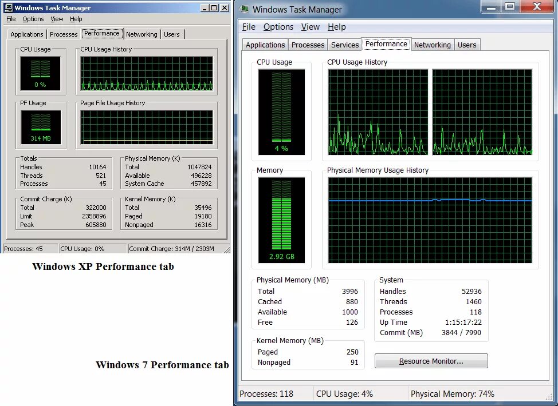This screenshot has width=558, height=406.
Task: Open Help menu in Windows XP Task Manager
Action: click(x=76, y=19)
